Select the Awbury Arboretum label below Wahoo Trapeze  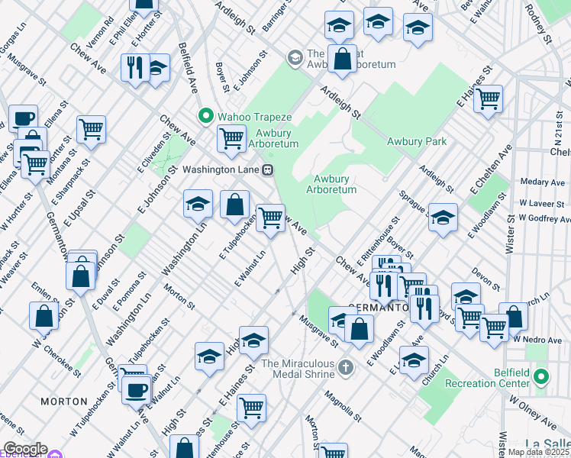273,138
